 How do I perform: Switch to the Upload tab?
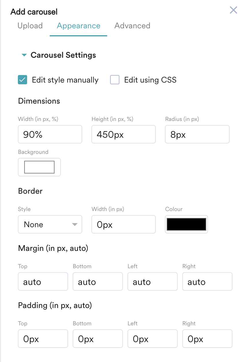click(x=30, y=26)
